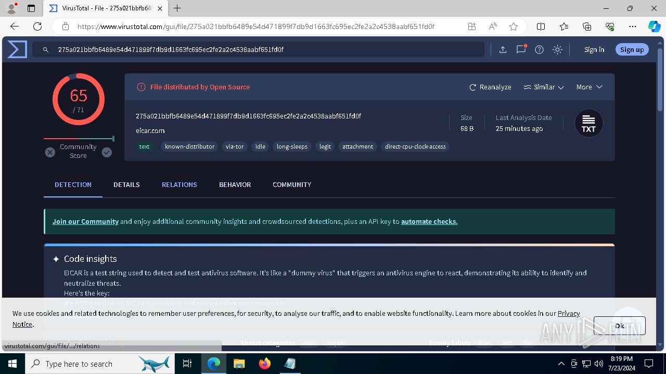This screenshot has height=374, width=666.
Task: Click the VirusTotal search input field
Action: (258, 49)
